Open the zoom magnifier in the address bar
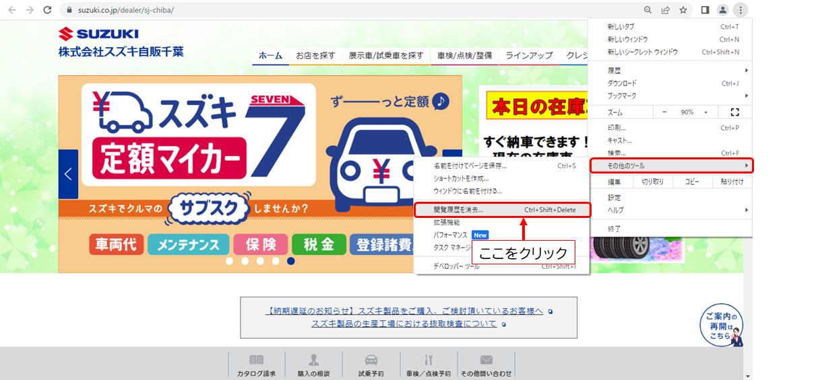 (x=648, y=10)
